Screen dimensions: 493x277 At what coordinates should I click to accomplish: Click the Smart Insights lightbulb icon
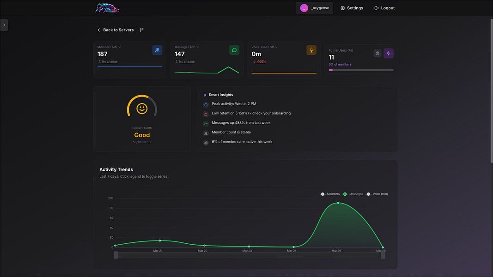205,95
